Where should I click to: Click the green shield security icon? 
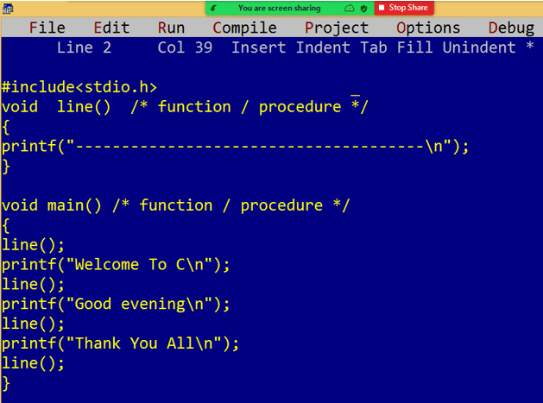tap(363, 9)
